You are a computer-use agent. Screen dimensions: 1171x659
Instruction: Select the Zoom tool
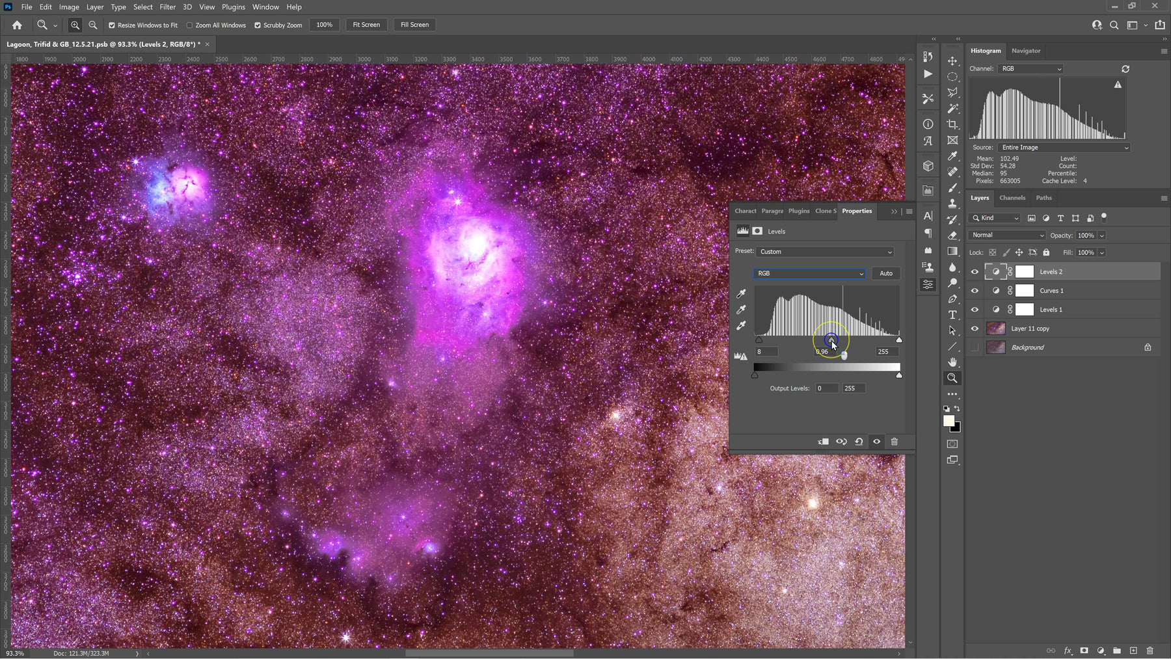tap(952, 377)
